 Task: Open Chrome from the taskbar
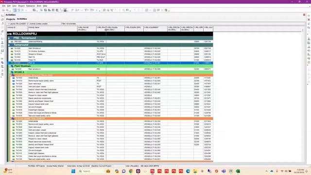131,171
